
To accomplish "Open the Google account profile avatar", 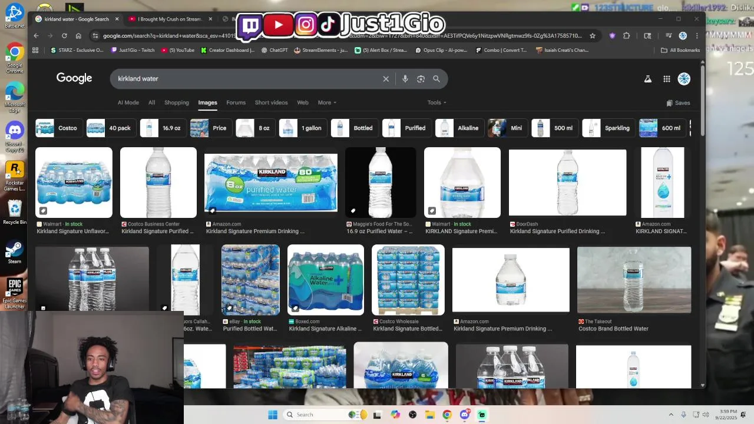I will pos(684,79).
